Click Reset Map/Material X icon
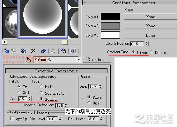This screenshot has height=127, width=177. coord(33,51)
